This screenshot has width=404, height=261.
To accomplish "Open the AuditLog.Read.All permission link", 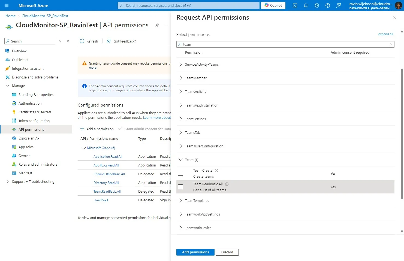I will pos(106,165).
